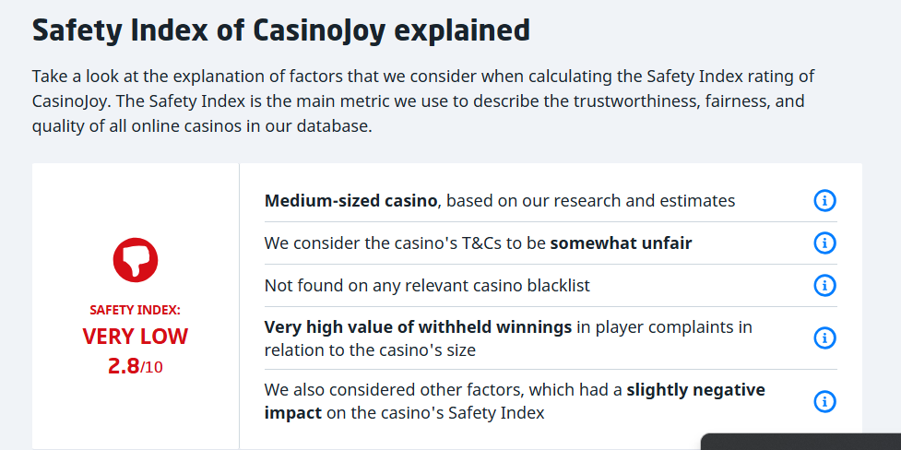Select the "Medium-sized casino" bold text
Image resolution: width=901 pixels, height=450 pixels.
[x=350, y=200]
